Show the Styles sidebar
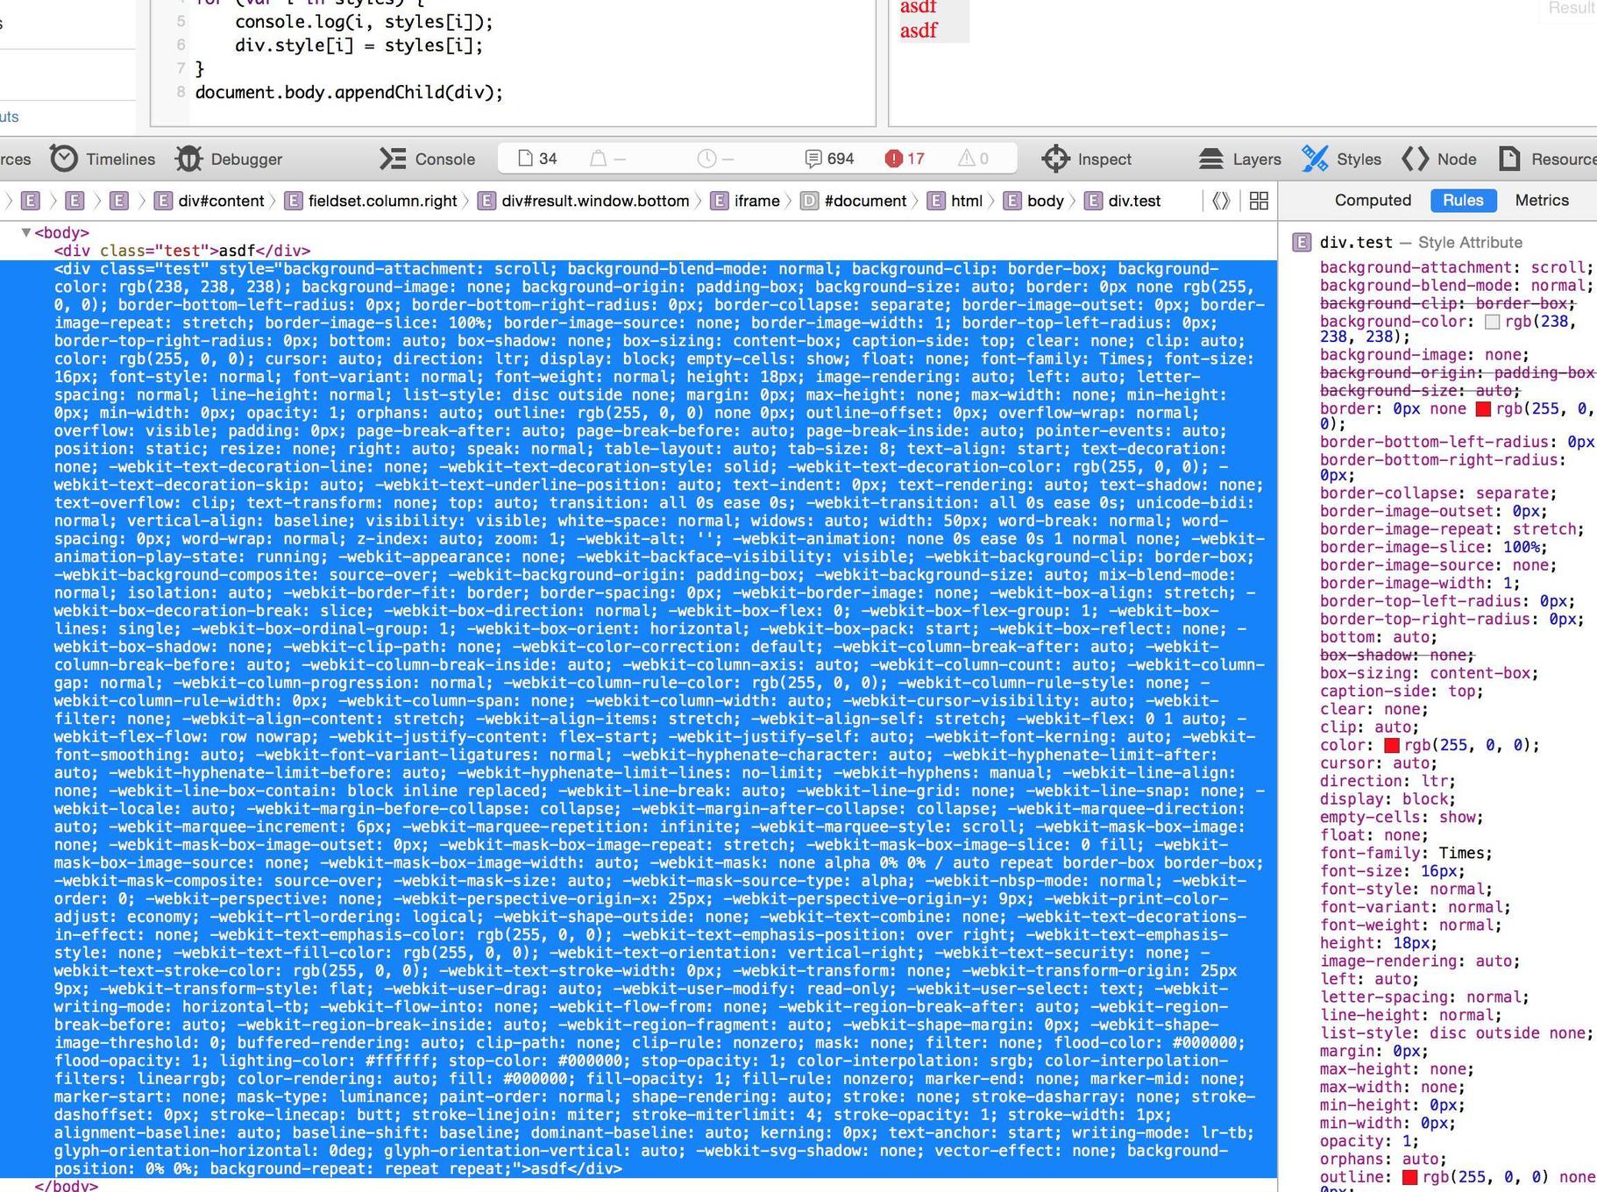The image size is (1597, 1192). click(1341, 159)
